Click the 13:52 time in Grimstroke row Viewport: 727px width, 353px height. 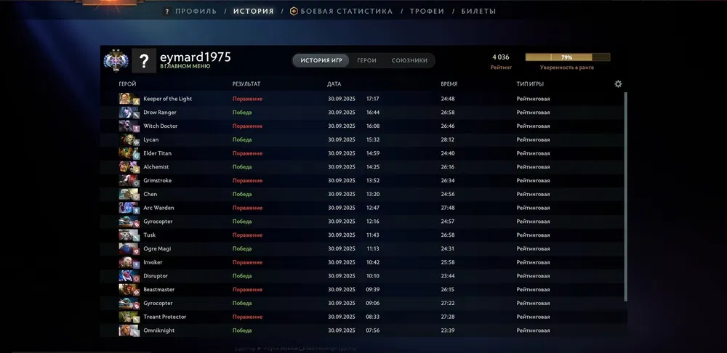(373, 181)
